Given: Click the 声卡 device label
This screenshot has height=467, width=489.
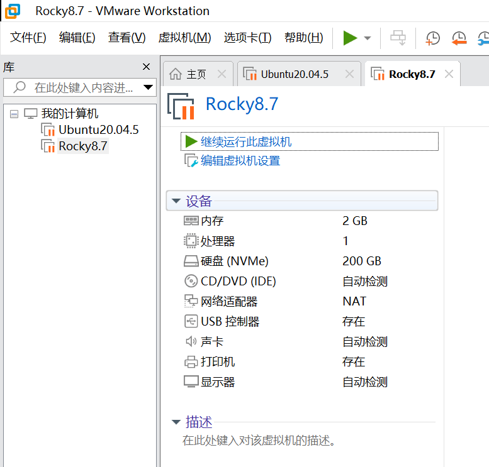Looking at the screenshot, I should [212, 341].
